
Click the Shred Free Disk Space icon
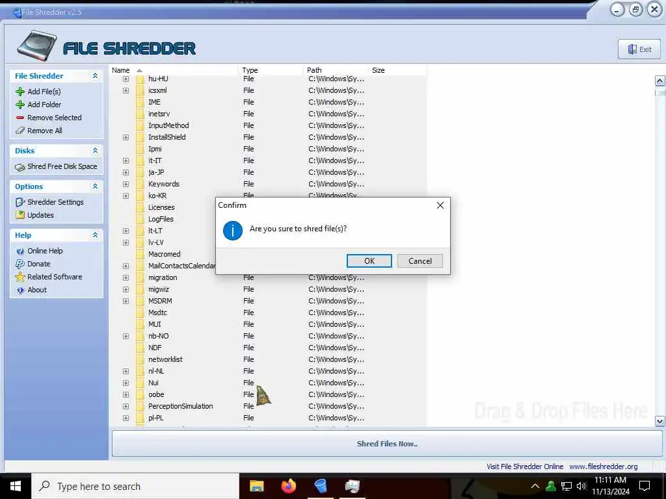pos(20,167)
